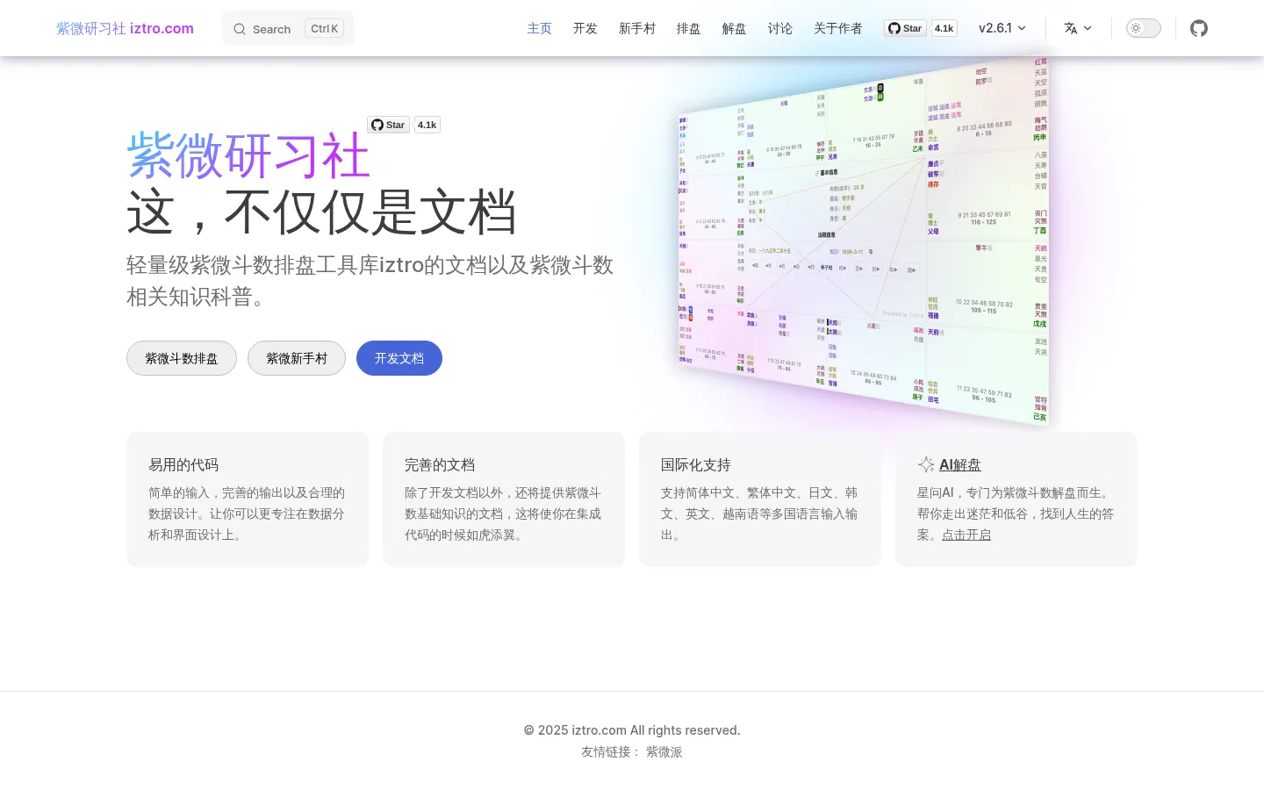Image resolution: width=1264 pixels, height=790 pixels.
Task: Click the 完善的文档 feature card heading
Action: pos(440,464)
